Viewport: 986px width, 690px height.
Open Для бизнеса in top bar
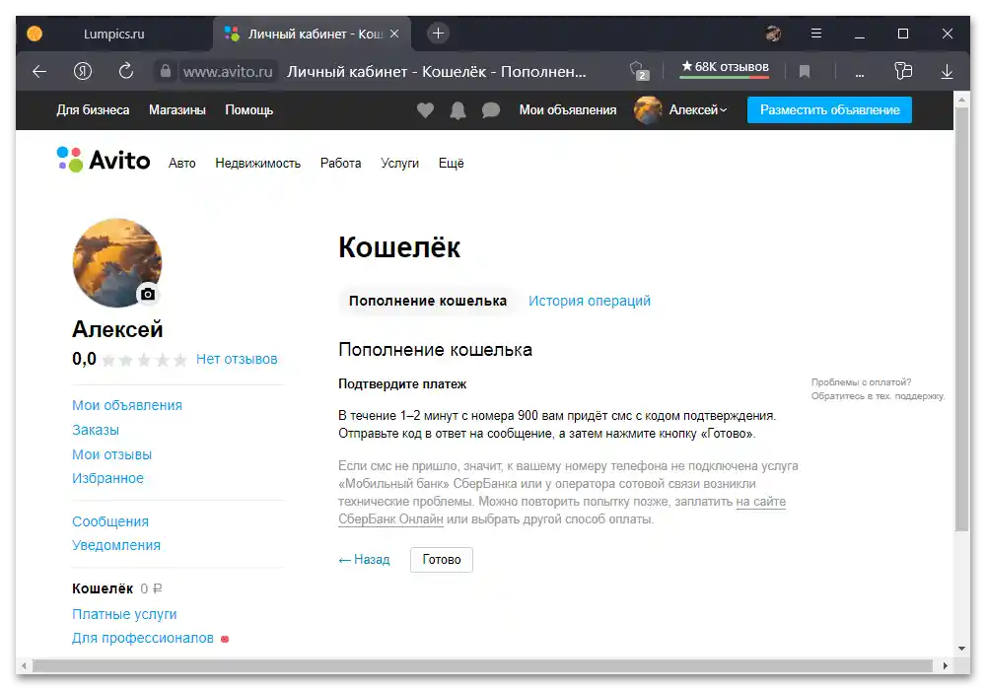coord(93,110)
